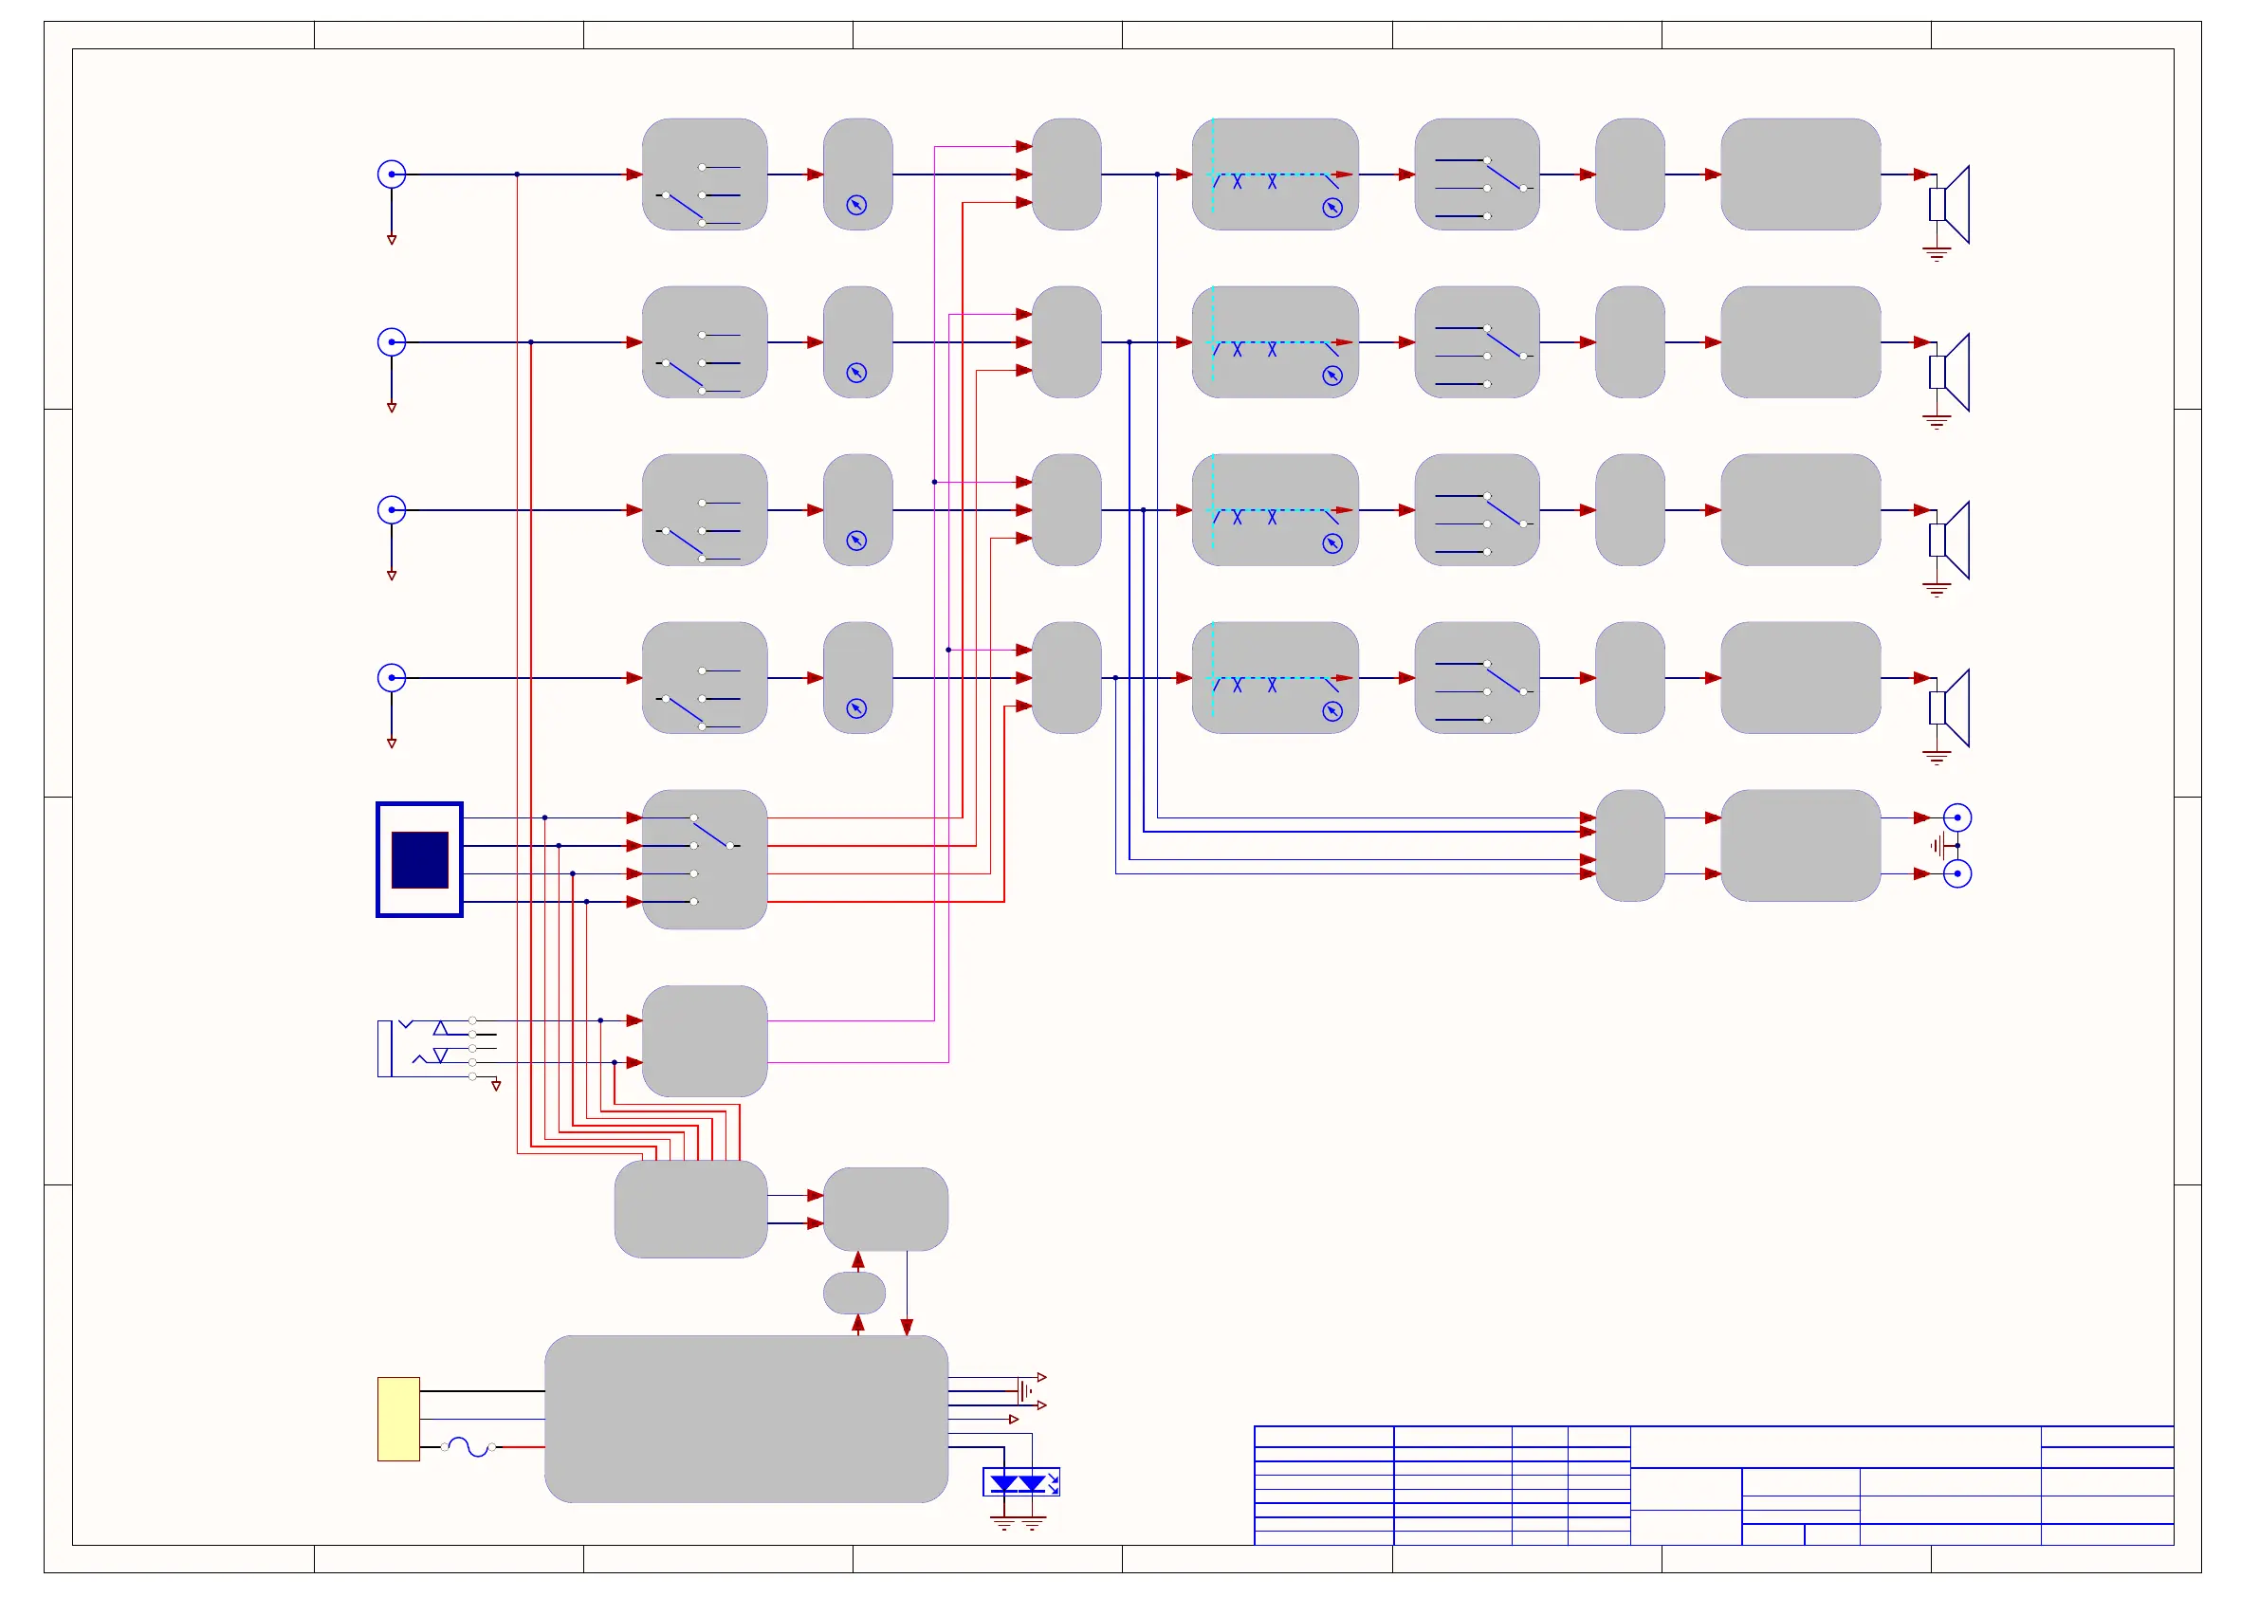Click the speaker symbol in the first channel row

[1949, 205]
